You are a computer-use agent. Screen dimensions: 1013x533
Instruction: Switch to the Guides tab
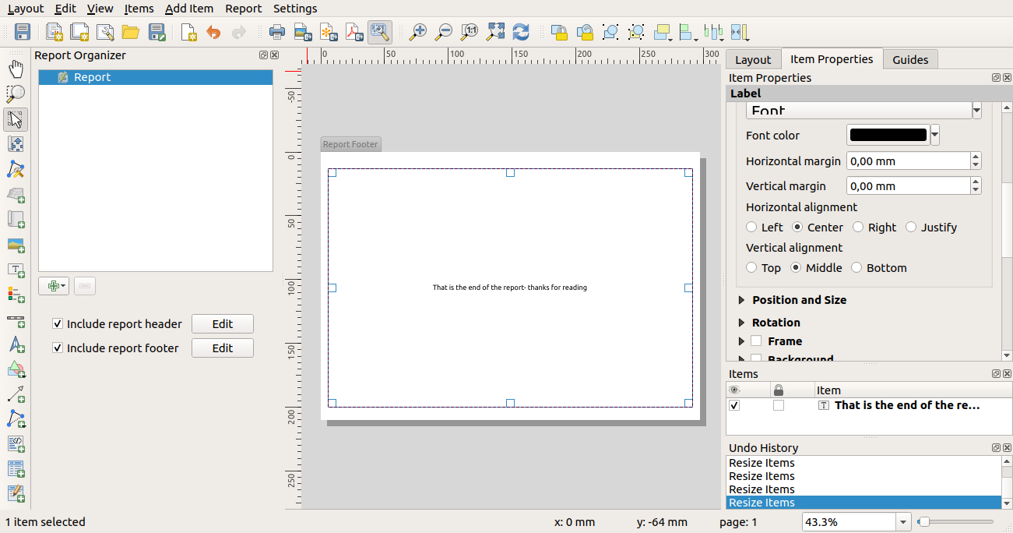(910, 59)
